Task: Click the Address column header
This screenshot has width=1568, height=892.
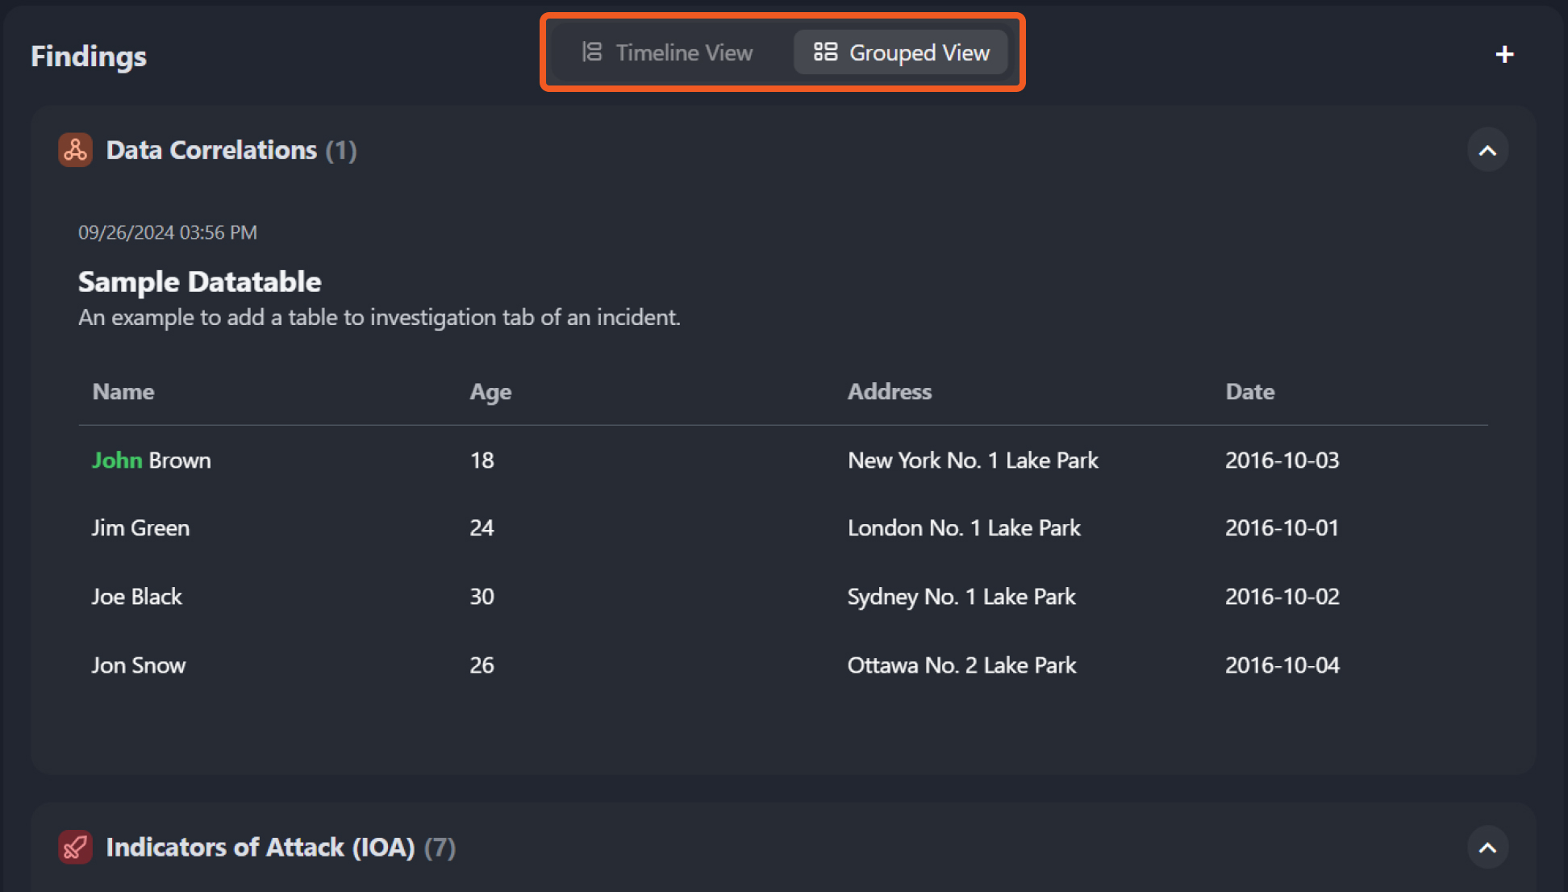Action: pyautogui.click(x=889, y=392)
